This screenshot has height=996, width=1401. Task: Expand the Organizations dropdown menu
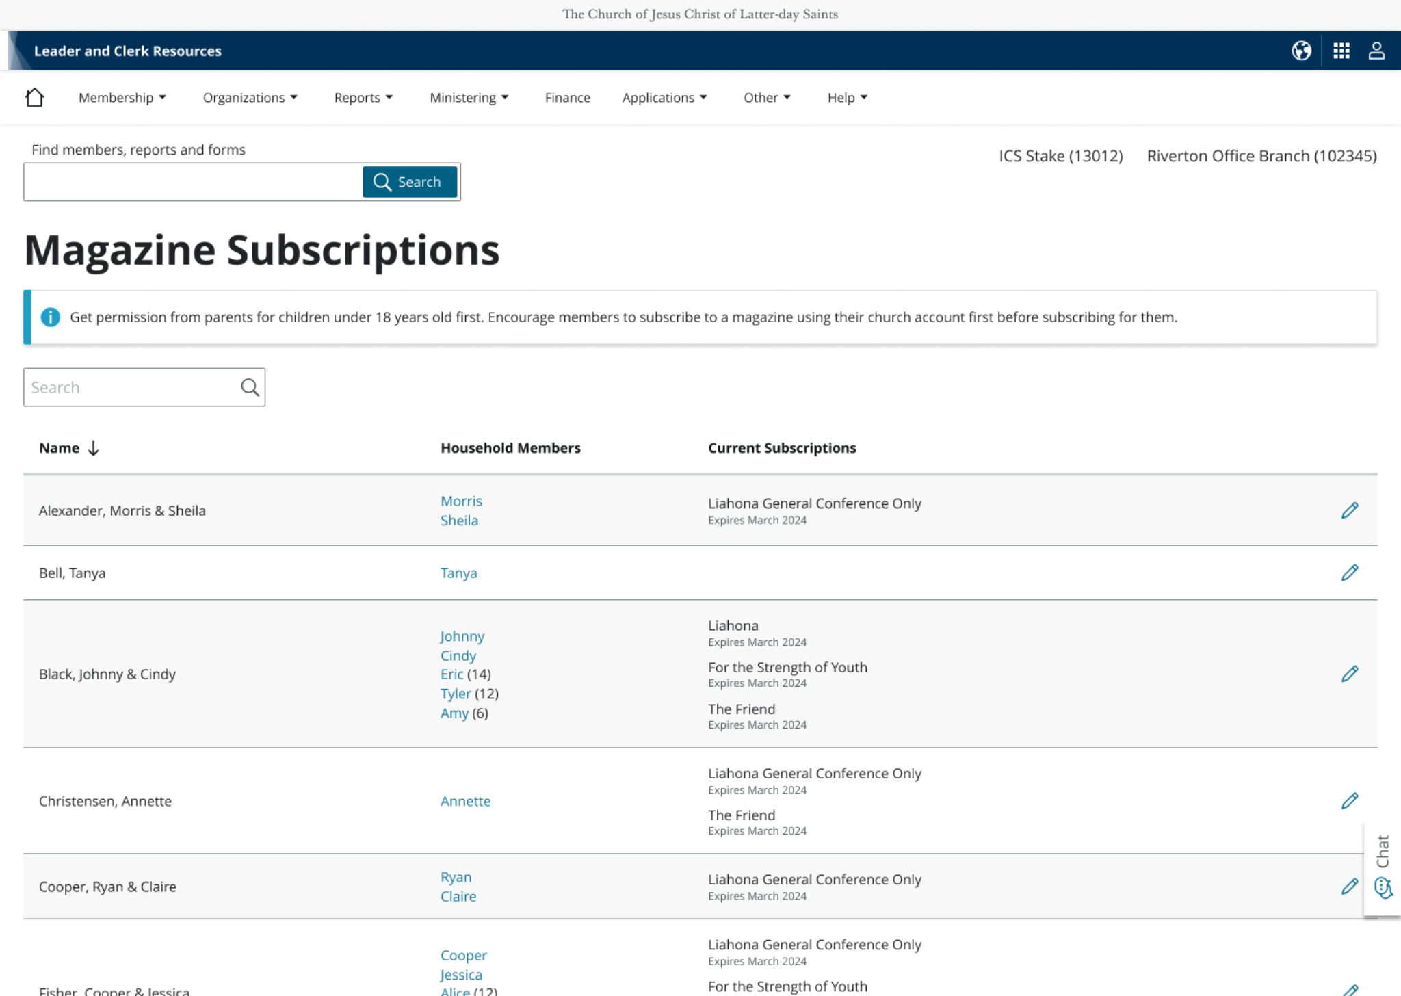250,98
